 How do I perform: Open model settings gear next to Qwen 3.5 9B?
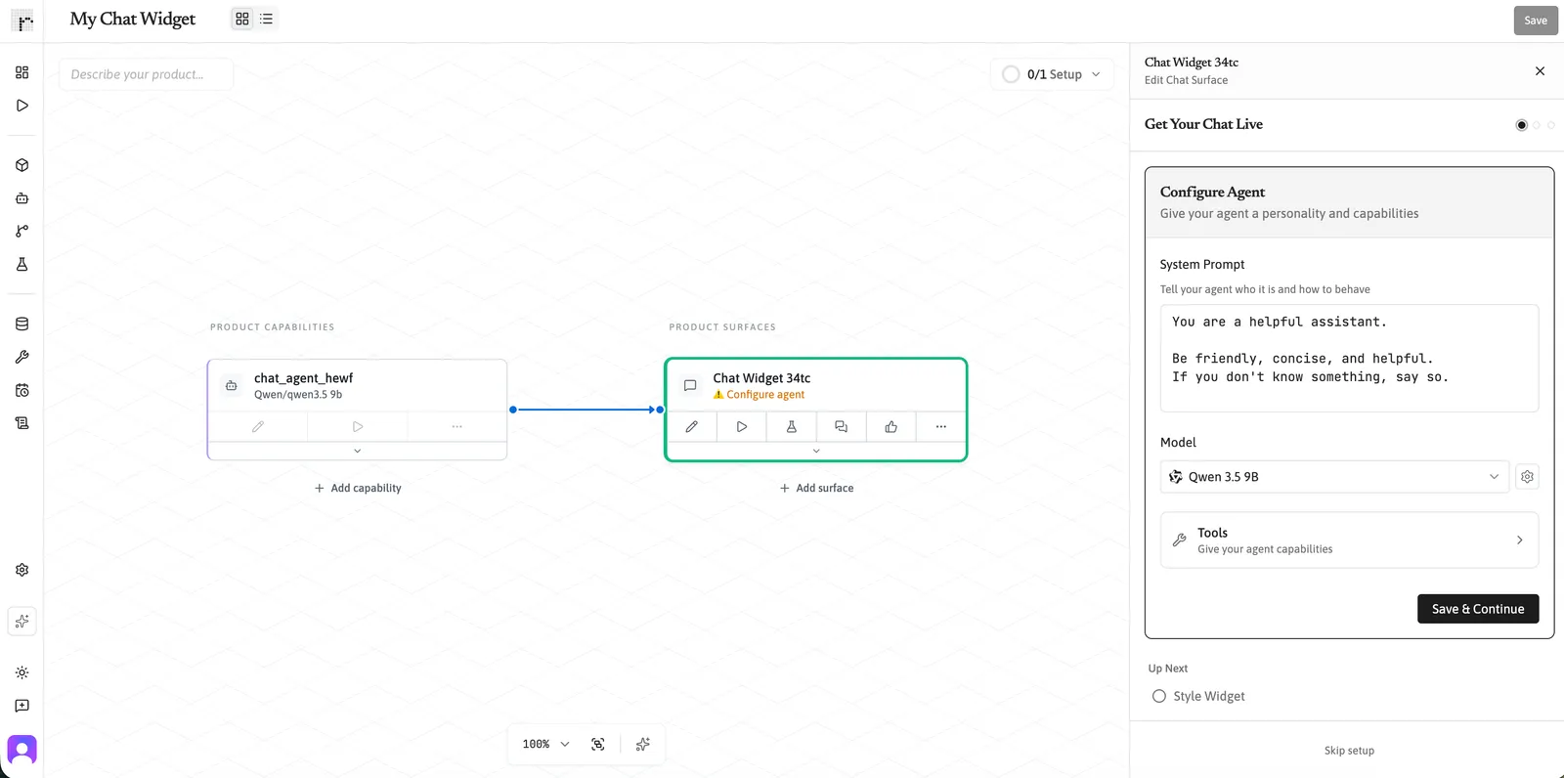click(1527, 477)
